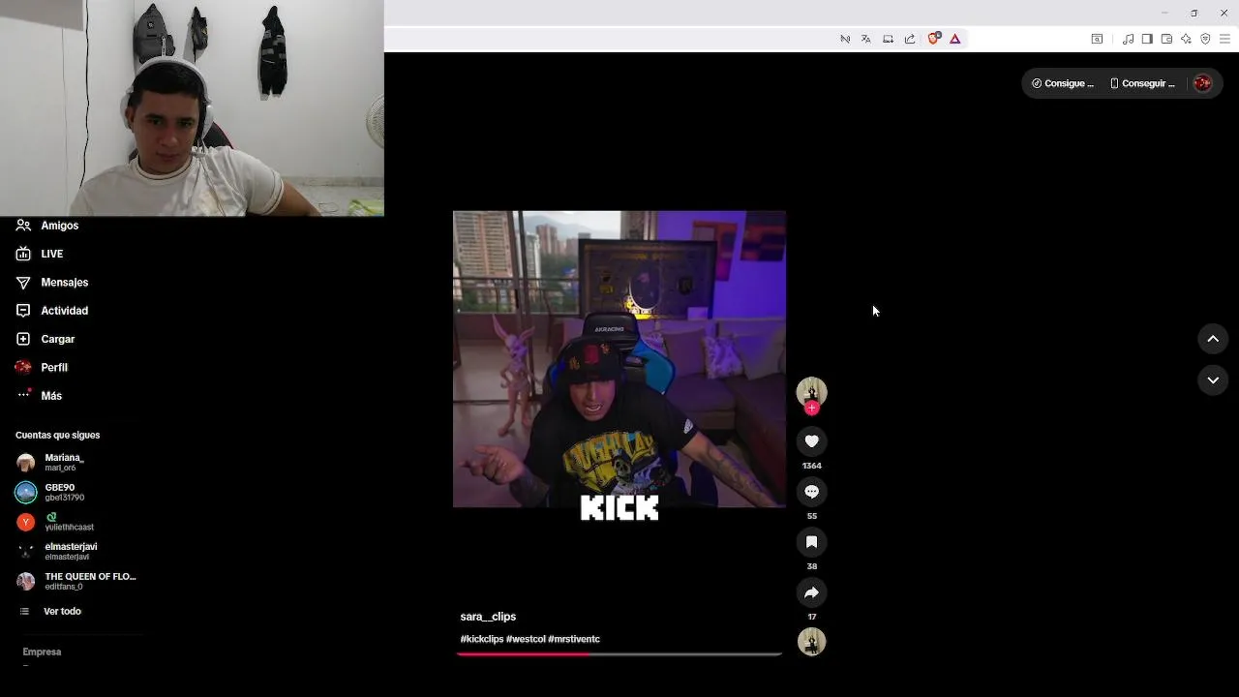Click Conseguir app button

pyautogui.click(x=1142, y=83)
